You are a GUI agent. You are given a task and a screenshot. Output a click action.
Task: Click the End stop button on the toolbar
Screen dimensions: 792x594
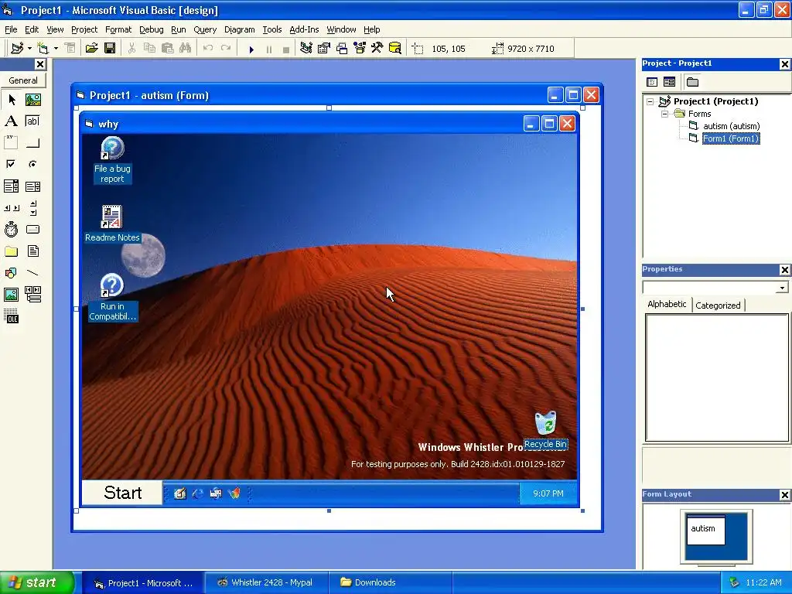tap(286, 49)
